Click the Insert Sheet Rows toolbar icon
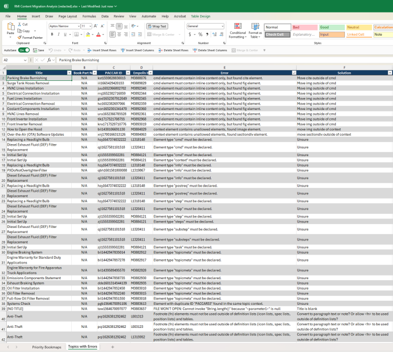This screenshot has height=352, width=393. [x=89, y=50]
